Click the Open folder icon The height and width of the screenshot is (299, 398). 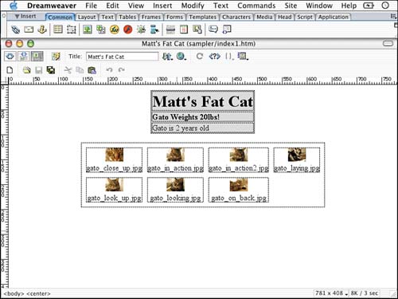(x=26, y=70)
